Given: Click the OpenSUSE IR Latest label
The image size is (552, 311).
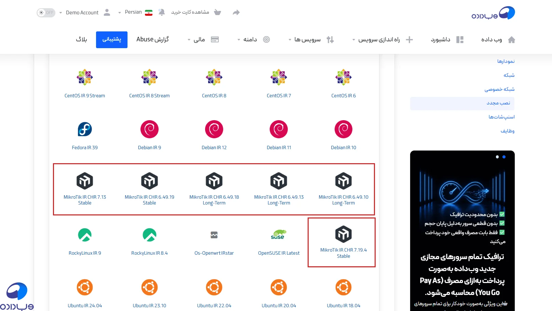Looking at the screenshot, I should [279, 253].
